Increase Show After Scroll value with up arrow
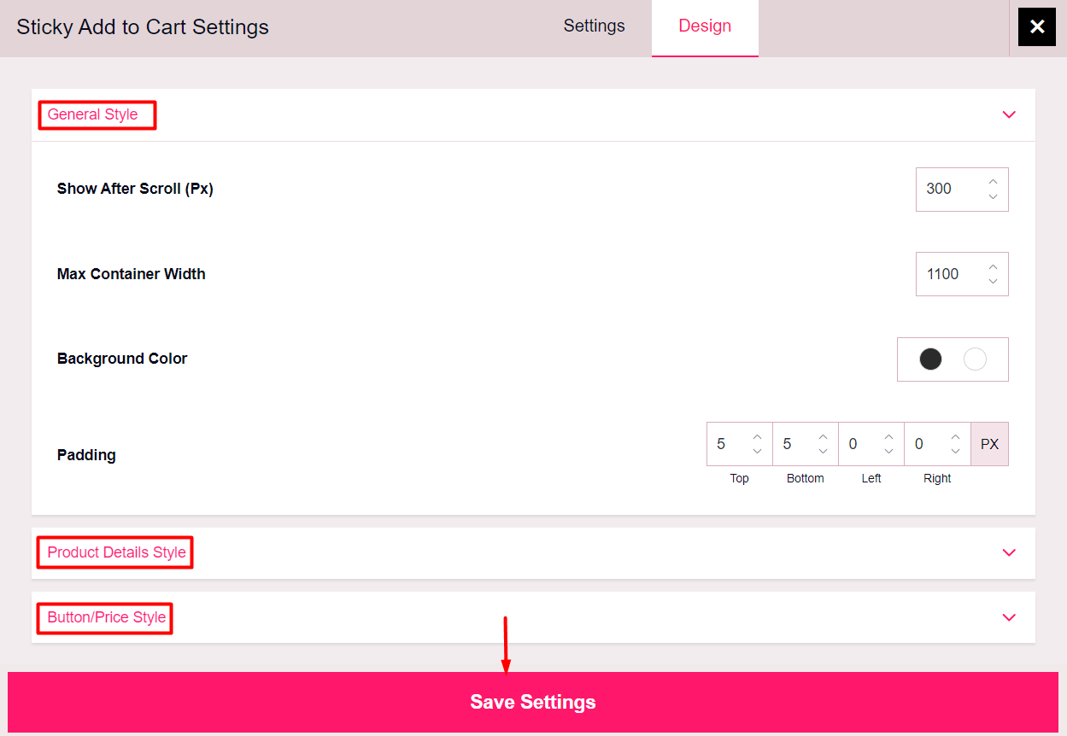Image resolution: width=1067 pixels, height=736 pixels. tap(993, 181)
